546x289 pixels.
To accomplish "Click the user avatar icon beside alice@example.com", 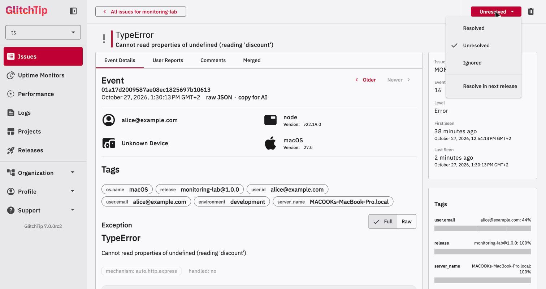I will pyautogui.click(x=109, y=120).
